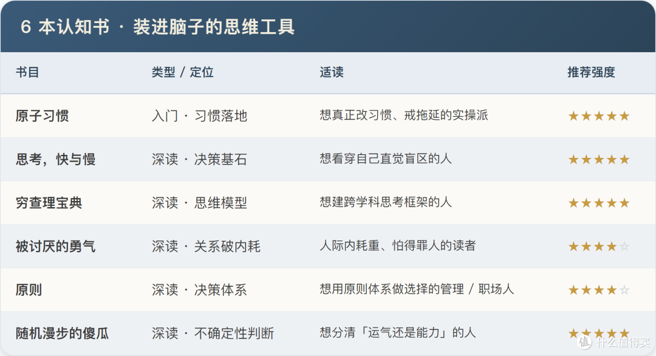
Task: Click the cell '深读 · 思维模型'
Action: click(200, 203)
